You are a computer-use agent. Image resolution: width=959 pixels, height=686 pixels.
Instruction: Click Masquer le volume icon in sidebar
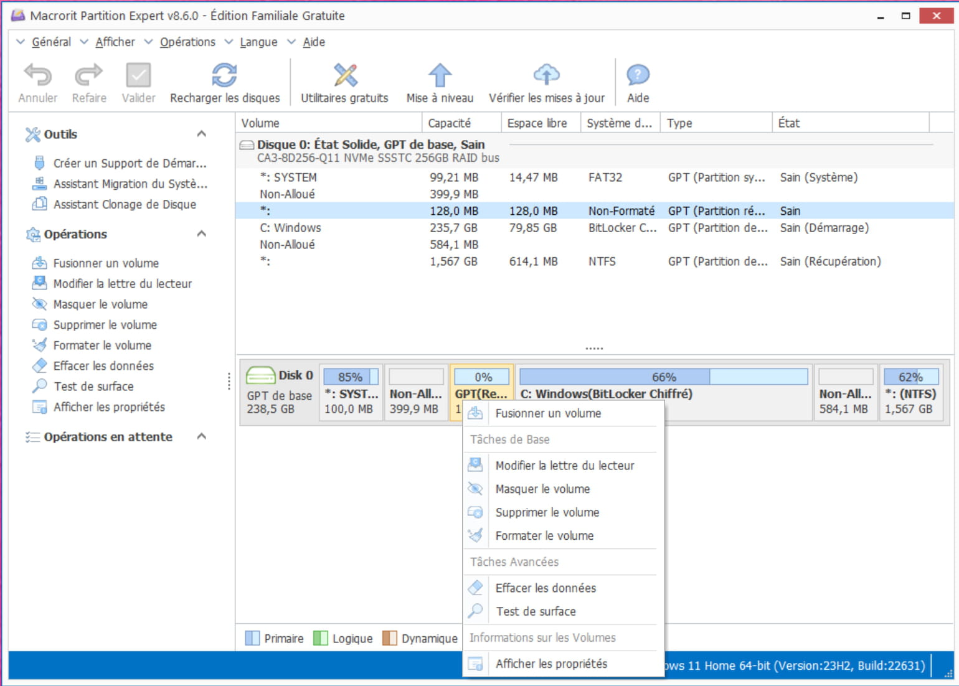coord(39,304)
